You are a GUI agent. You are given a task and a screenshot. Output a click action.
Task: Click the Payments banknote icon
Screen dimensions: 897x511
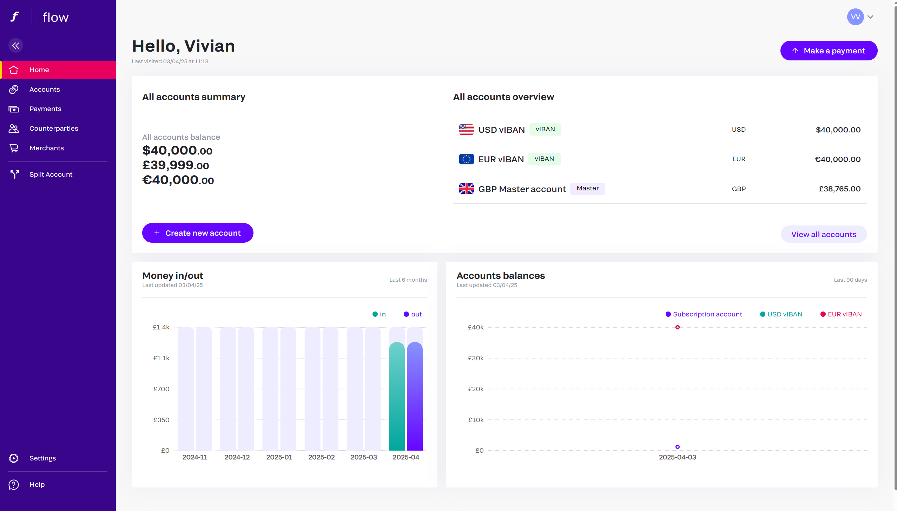[x=14, y=109]
